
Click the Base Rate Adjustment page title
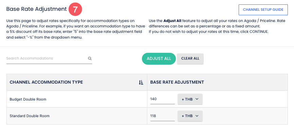37,9
